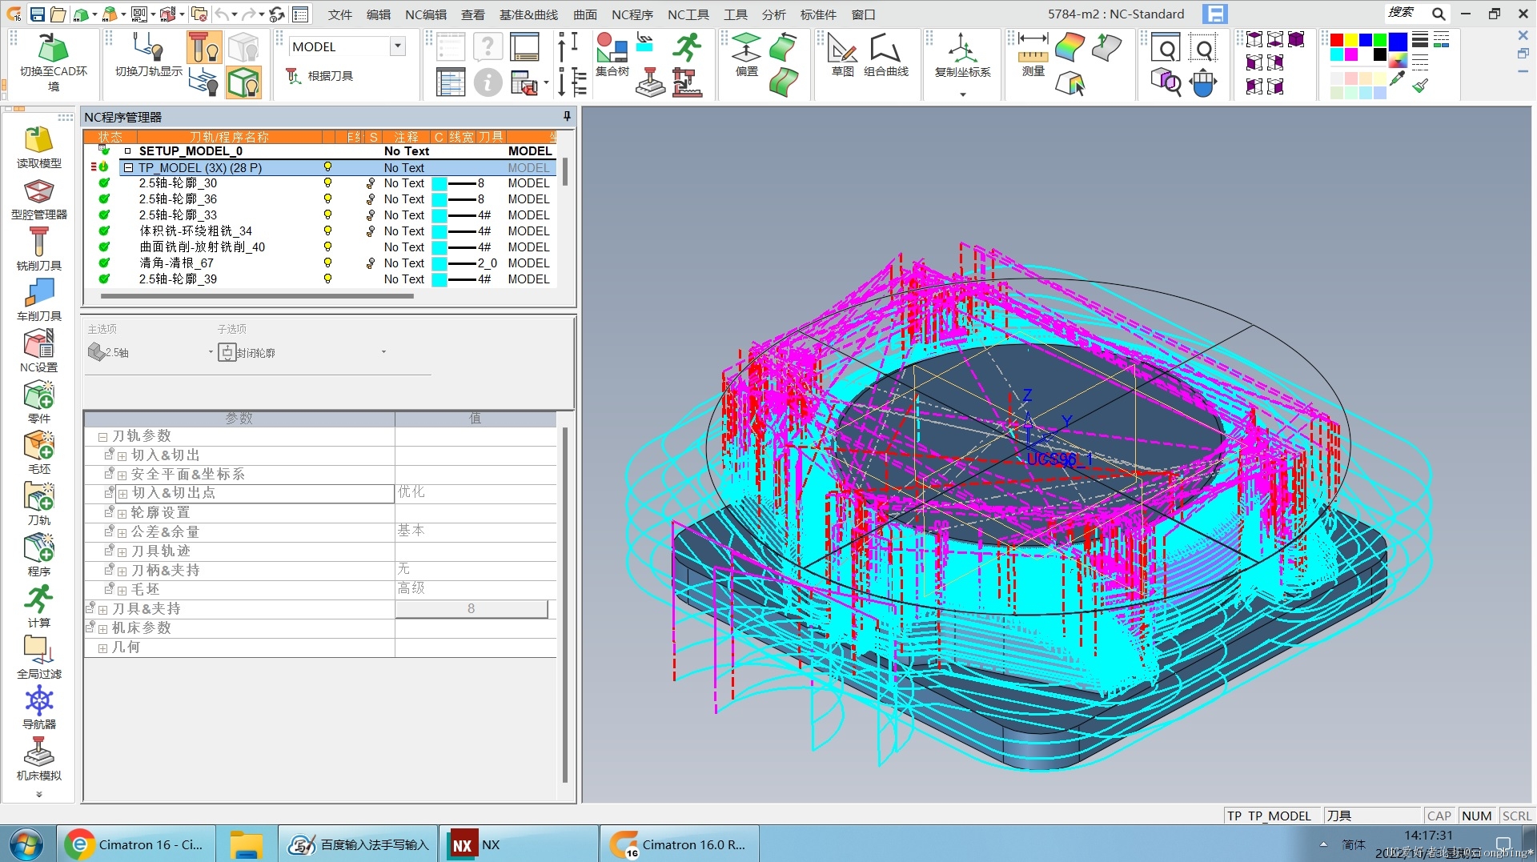The image size is (1537, 862).
Task: Open the 基准&曲线 menu
Action: point(528,14)
